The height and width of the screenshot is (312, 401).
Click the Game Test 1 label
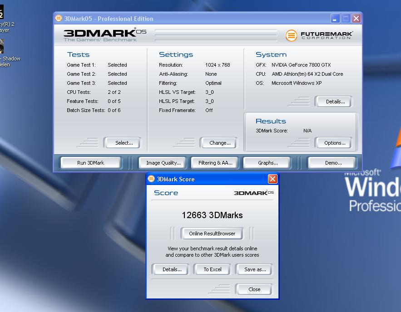pyautogui.click(x=81, y=65)
